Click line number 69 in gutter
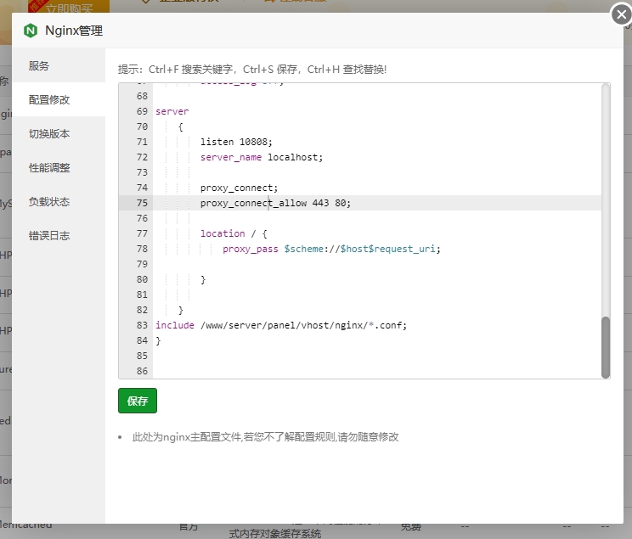Viewport: 632px width, 539px height. click(142, 111)
